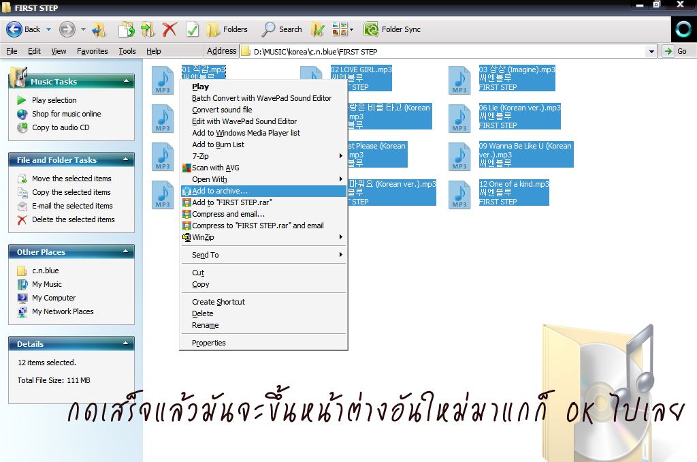Viewport: 697px width, 462px height.
Task: Toggle the Folders pane button
Action: [227, 29]
